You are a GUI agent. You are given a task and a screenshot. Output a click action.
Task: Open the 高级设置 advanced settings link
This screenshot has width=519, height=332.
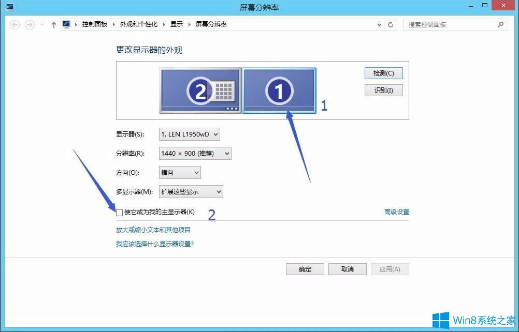click(397, 212)
